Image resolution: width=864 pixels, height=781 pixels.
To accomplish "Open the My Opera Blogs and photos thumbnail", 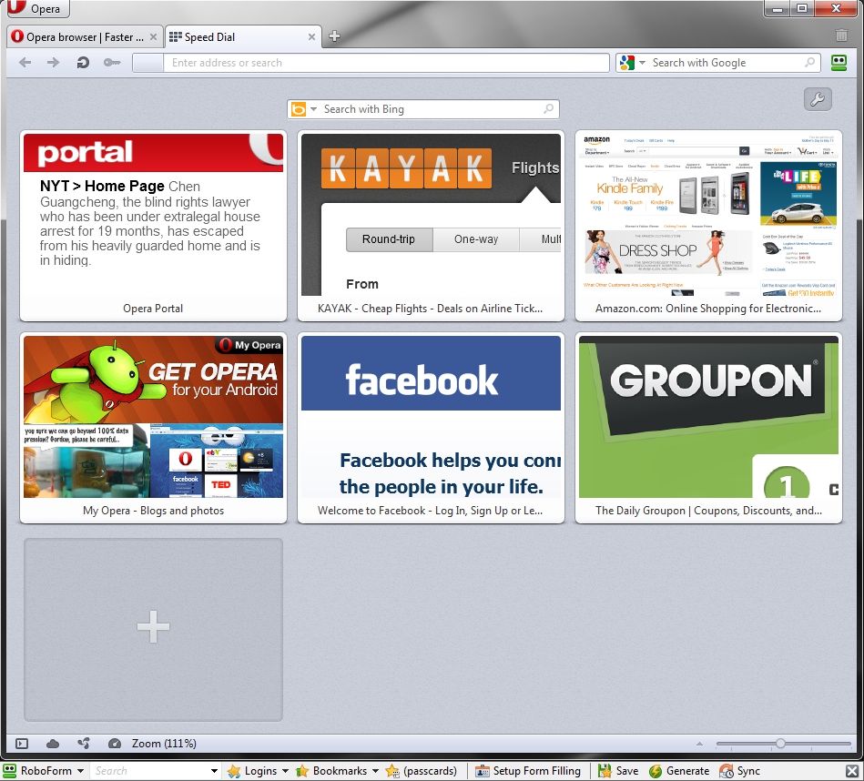I will pos(153,428).
